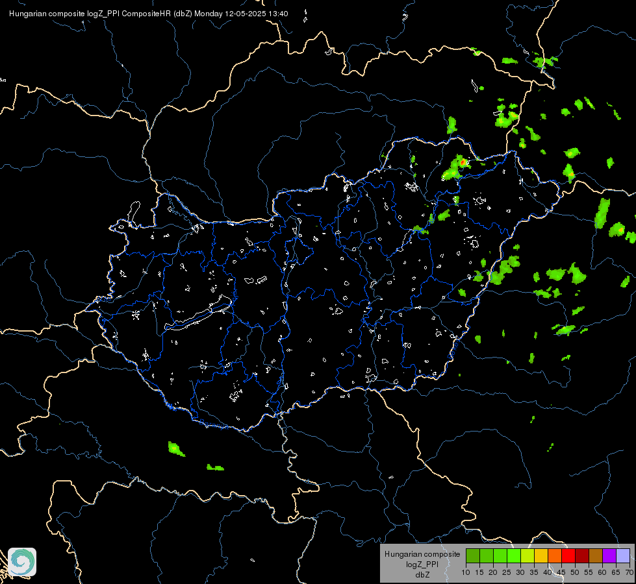Click the legend unit label 'dbZ'
636x584 pixels.
pyautogui.click(x=422, y=575)
